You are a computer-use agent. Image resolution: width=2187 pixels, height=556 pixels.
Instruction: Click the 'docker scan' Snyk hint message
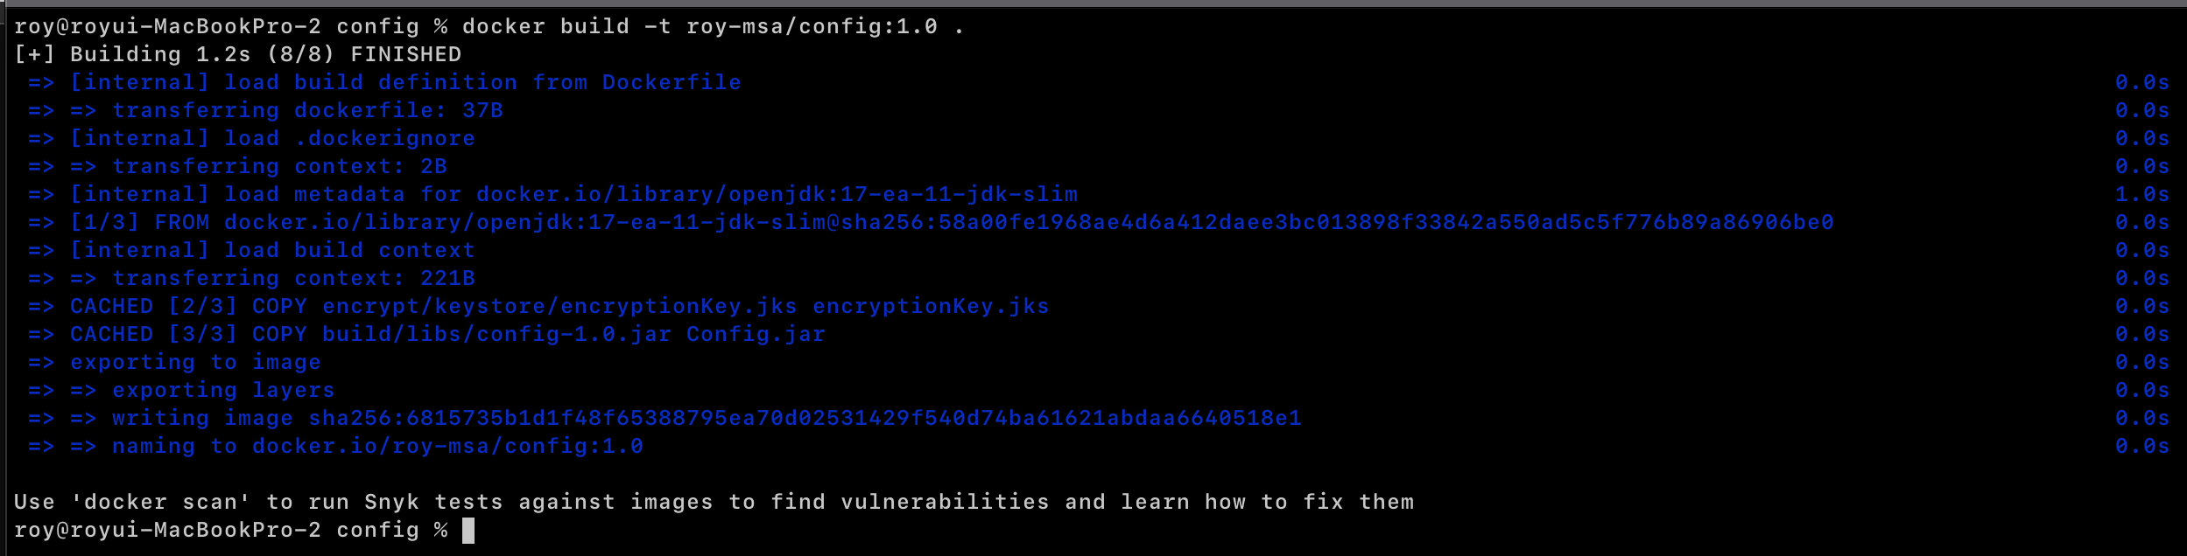[x=714, y=502]
